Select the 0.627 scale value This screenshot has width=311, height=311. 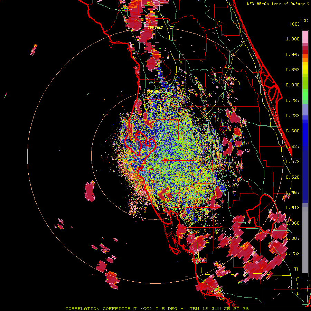point(293,147)
